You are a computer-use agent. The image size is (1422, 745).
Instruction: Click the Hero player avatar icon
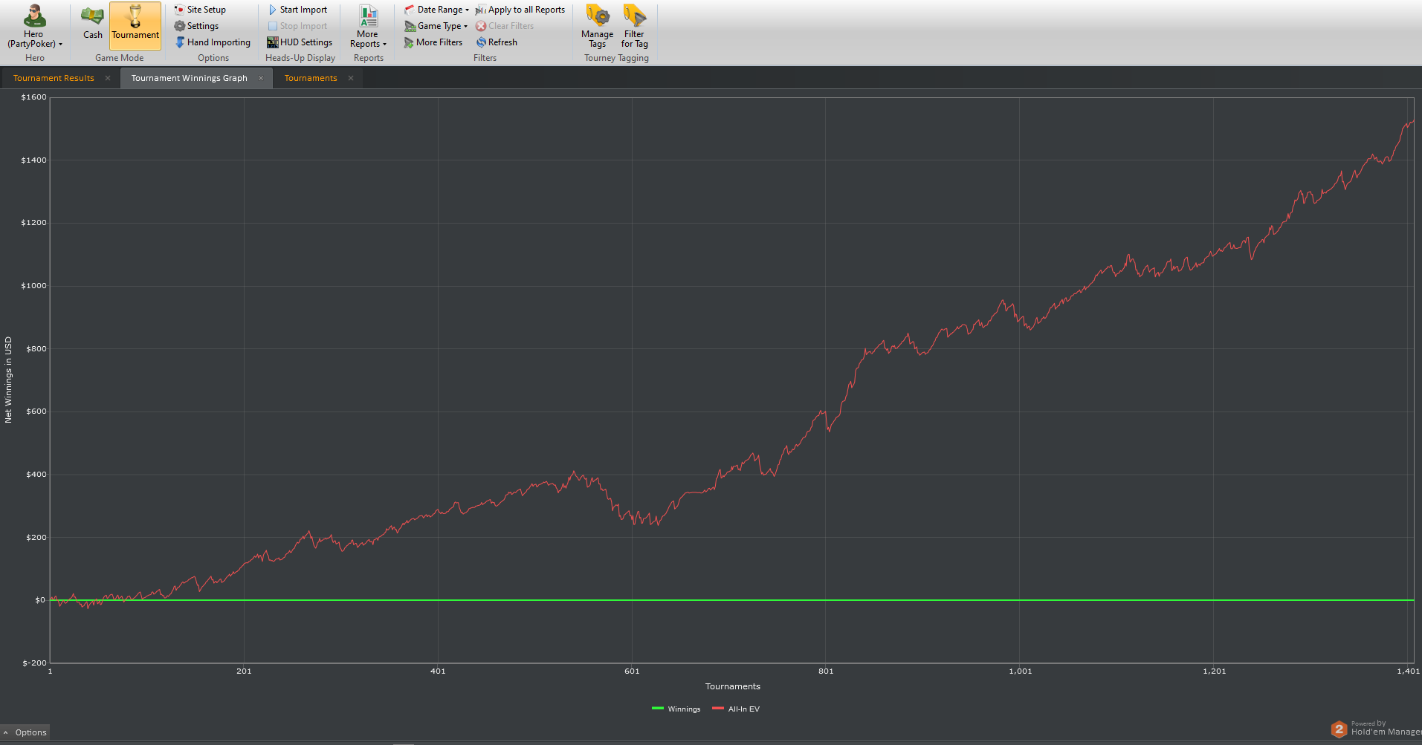click(34, 16)
